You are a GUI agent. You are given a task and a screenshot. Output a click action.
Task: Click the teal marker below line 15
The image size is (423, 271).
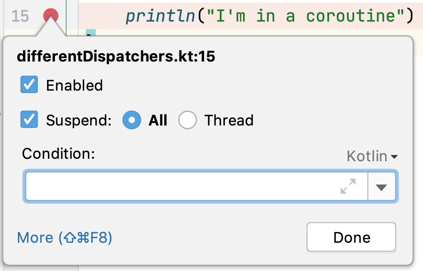pyautogui.click(x=91, y=32)
